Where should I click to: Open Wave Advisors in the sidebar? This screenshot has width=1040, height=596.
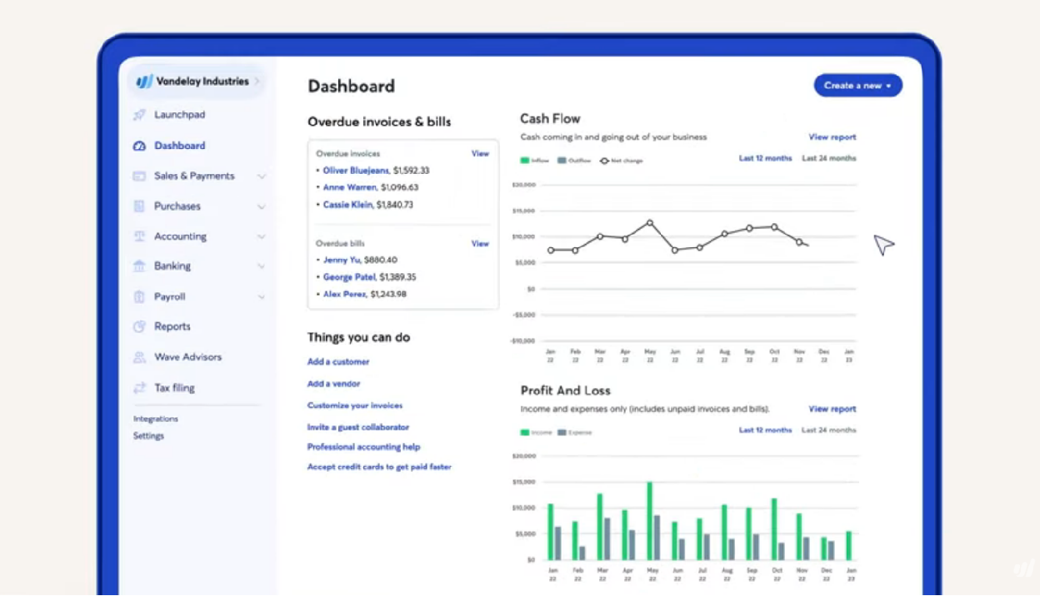pyautogui.click(x=187, y=357)
